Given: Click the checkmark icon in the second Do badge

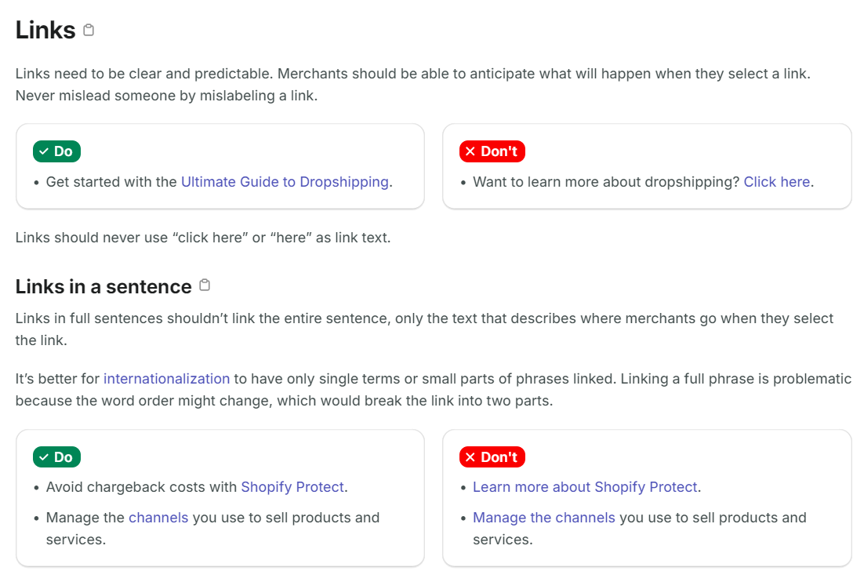Looking at the screenshot, I should click(x=42, y=457).
